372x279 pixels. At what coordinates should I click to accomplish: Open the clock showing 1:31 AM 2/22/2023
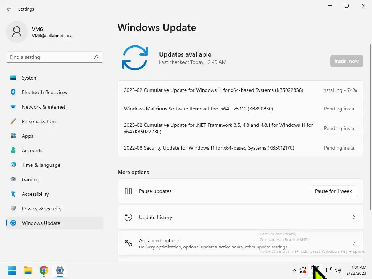[x=356, y=270]
